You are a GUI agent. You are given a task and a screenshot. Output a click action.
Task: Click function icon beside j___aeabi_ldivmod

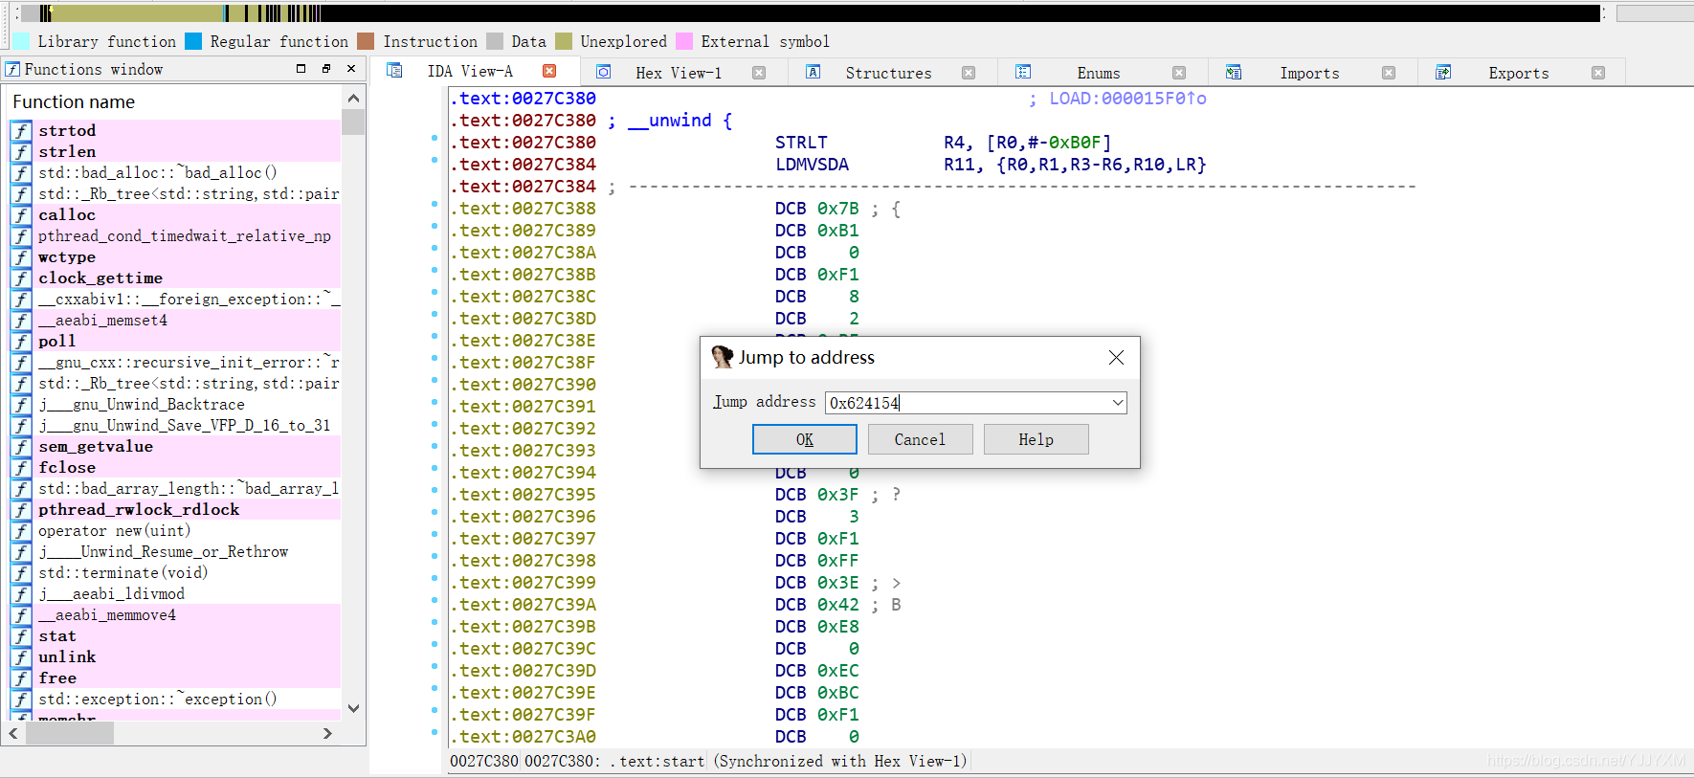click(21, 593)
